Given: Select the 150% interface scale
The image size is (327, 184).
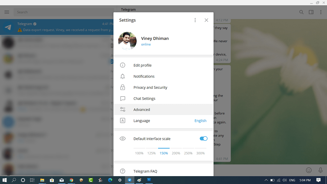Looking at the screenshot, I should (164, 153).
